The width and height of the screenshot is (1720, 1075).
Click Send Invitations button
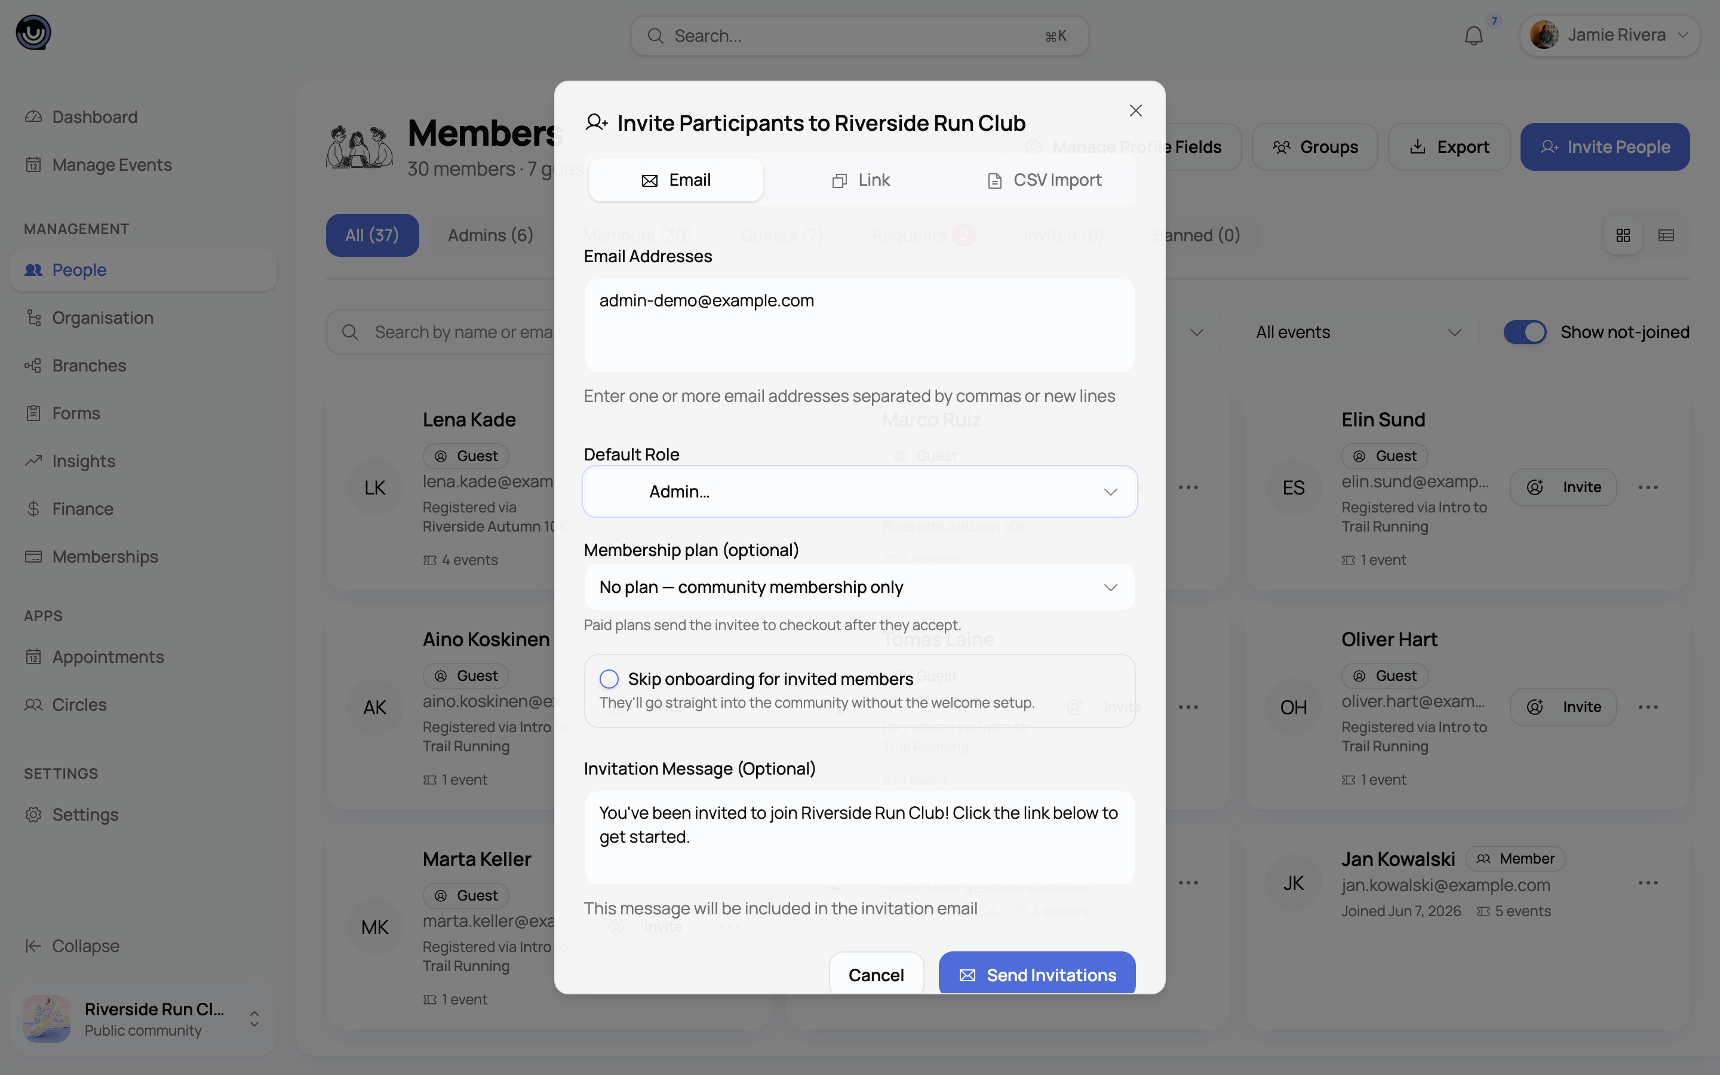[1036, 975]
